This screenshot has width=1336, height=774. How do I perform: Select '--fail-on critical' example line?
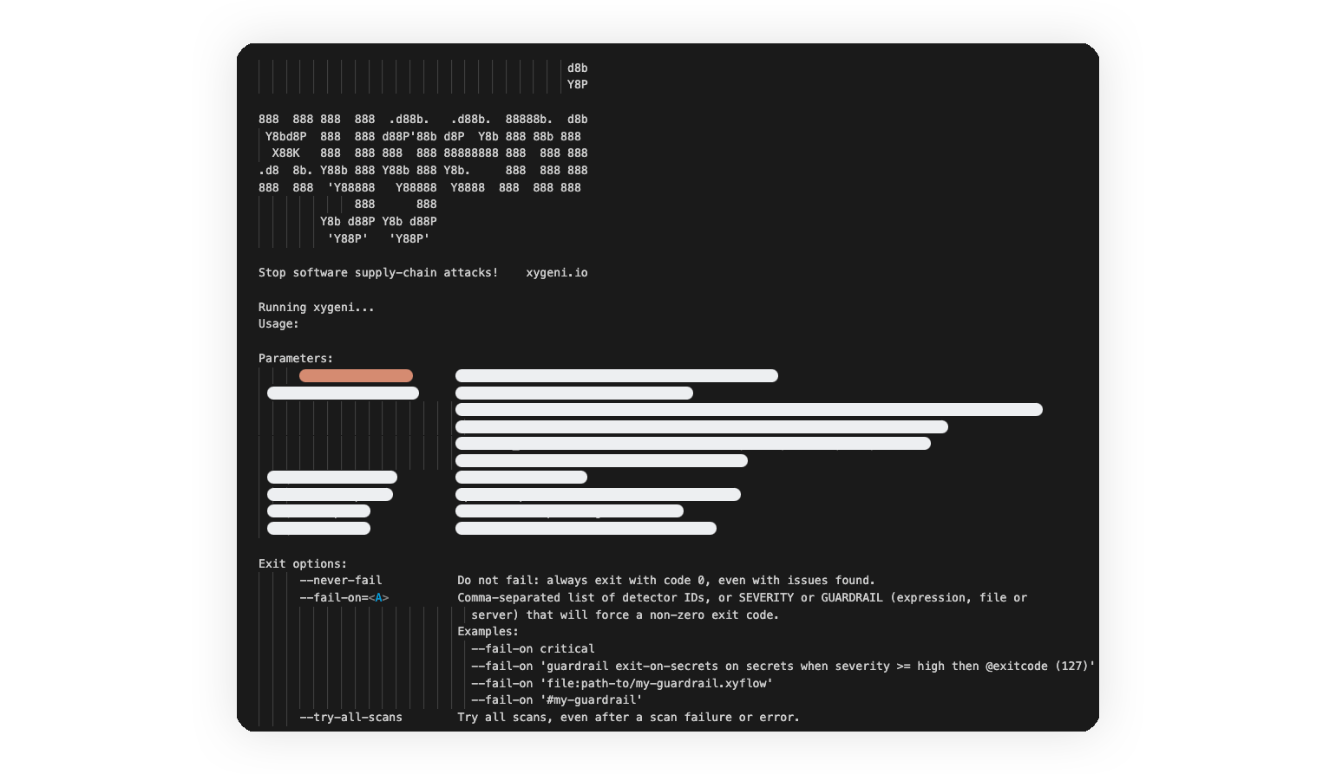tap(534, 649)
